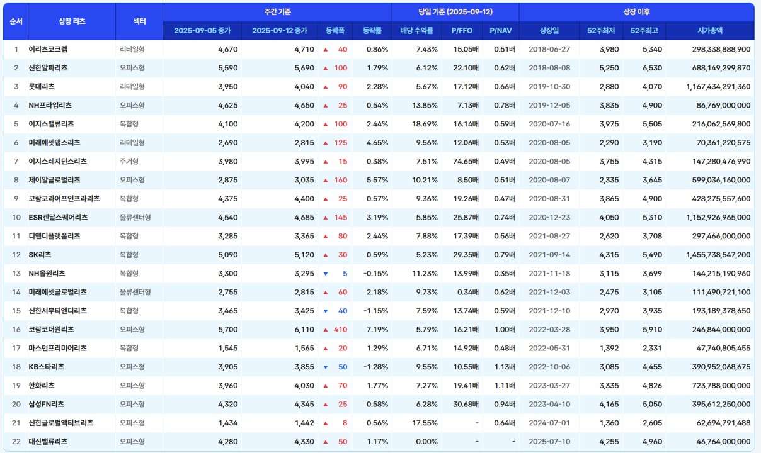
Task: Click the '74.65배' P/FFO value
Action: pos(466,162)
